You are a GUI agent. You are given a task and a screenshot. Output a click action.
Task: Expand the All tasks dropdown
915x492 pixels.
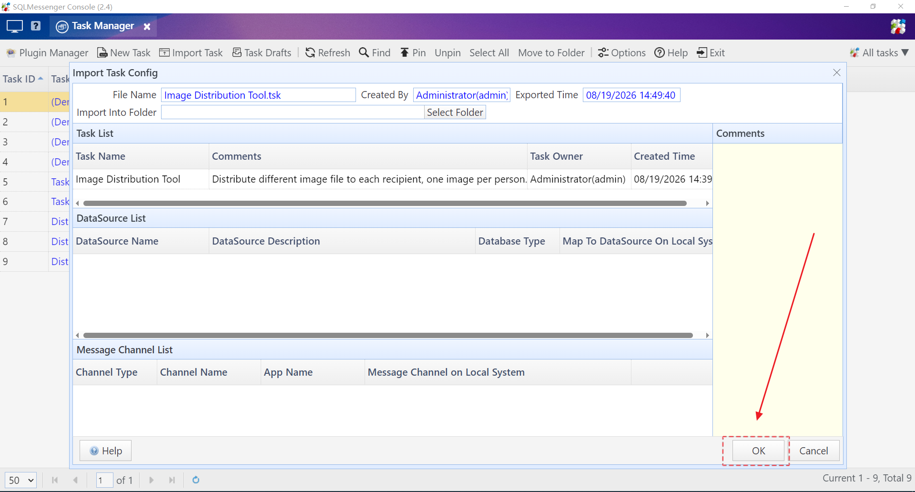pos(880,53)
